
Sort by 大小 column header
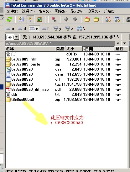[74, 49]
